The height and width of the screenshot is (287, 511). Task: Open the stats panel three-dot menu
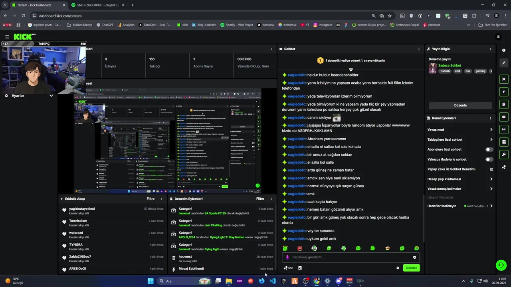pyautogui.click(x=271, y=49)
